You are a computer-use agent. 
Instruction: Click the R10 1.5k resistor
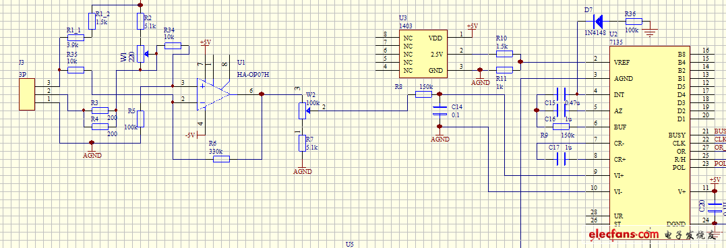[x=505, y=54]
